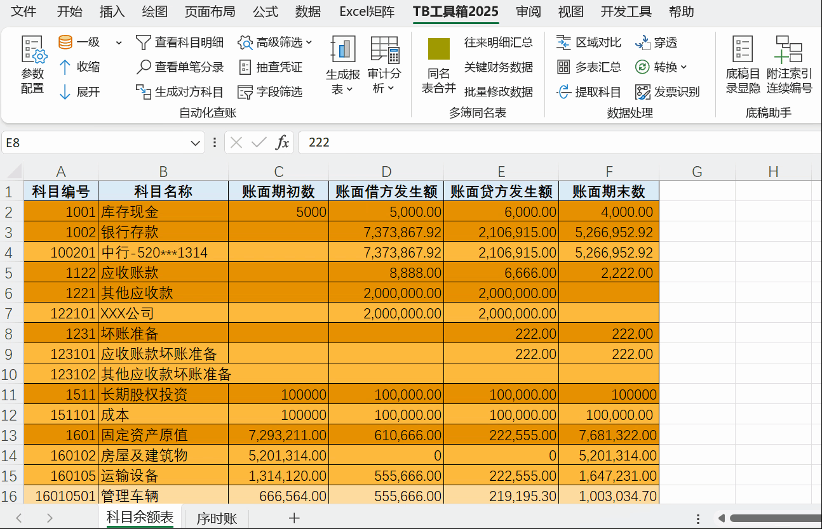822x529 pixels.
Task: Switch to the 开发工具 ribbon tab
Action: (626, 11)
